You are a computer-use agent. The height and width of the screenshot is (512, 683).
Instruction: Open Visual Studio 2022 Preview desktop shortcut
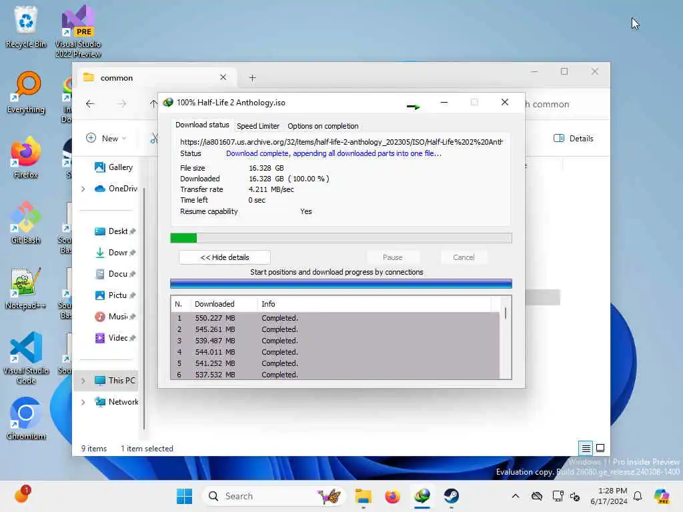(78, 31)
